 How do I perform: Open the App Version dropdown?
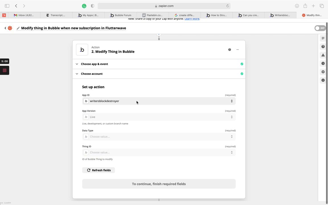[159, 117]
